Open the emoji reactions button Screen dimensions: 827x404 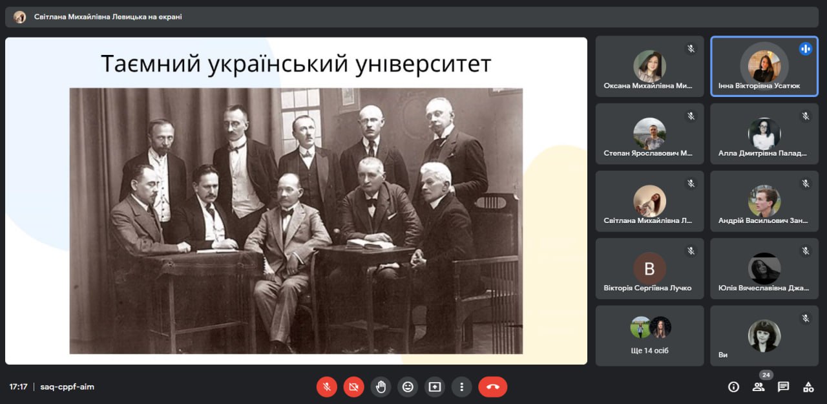(x=408, y=387)
